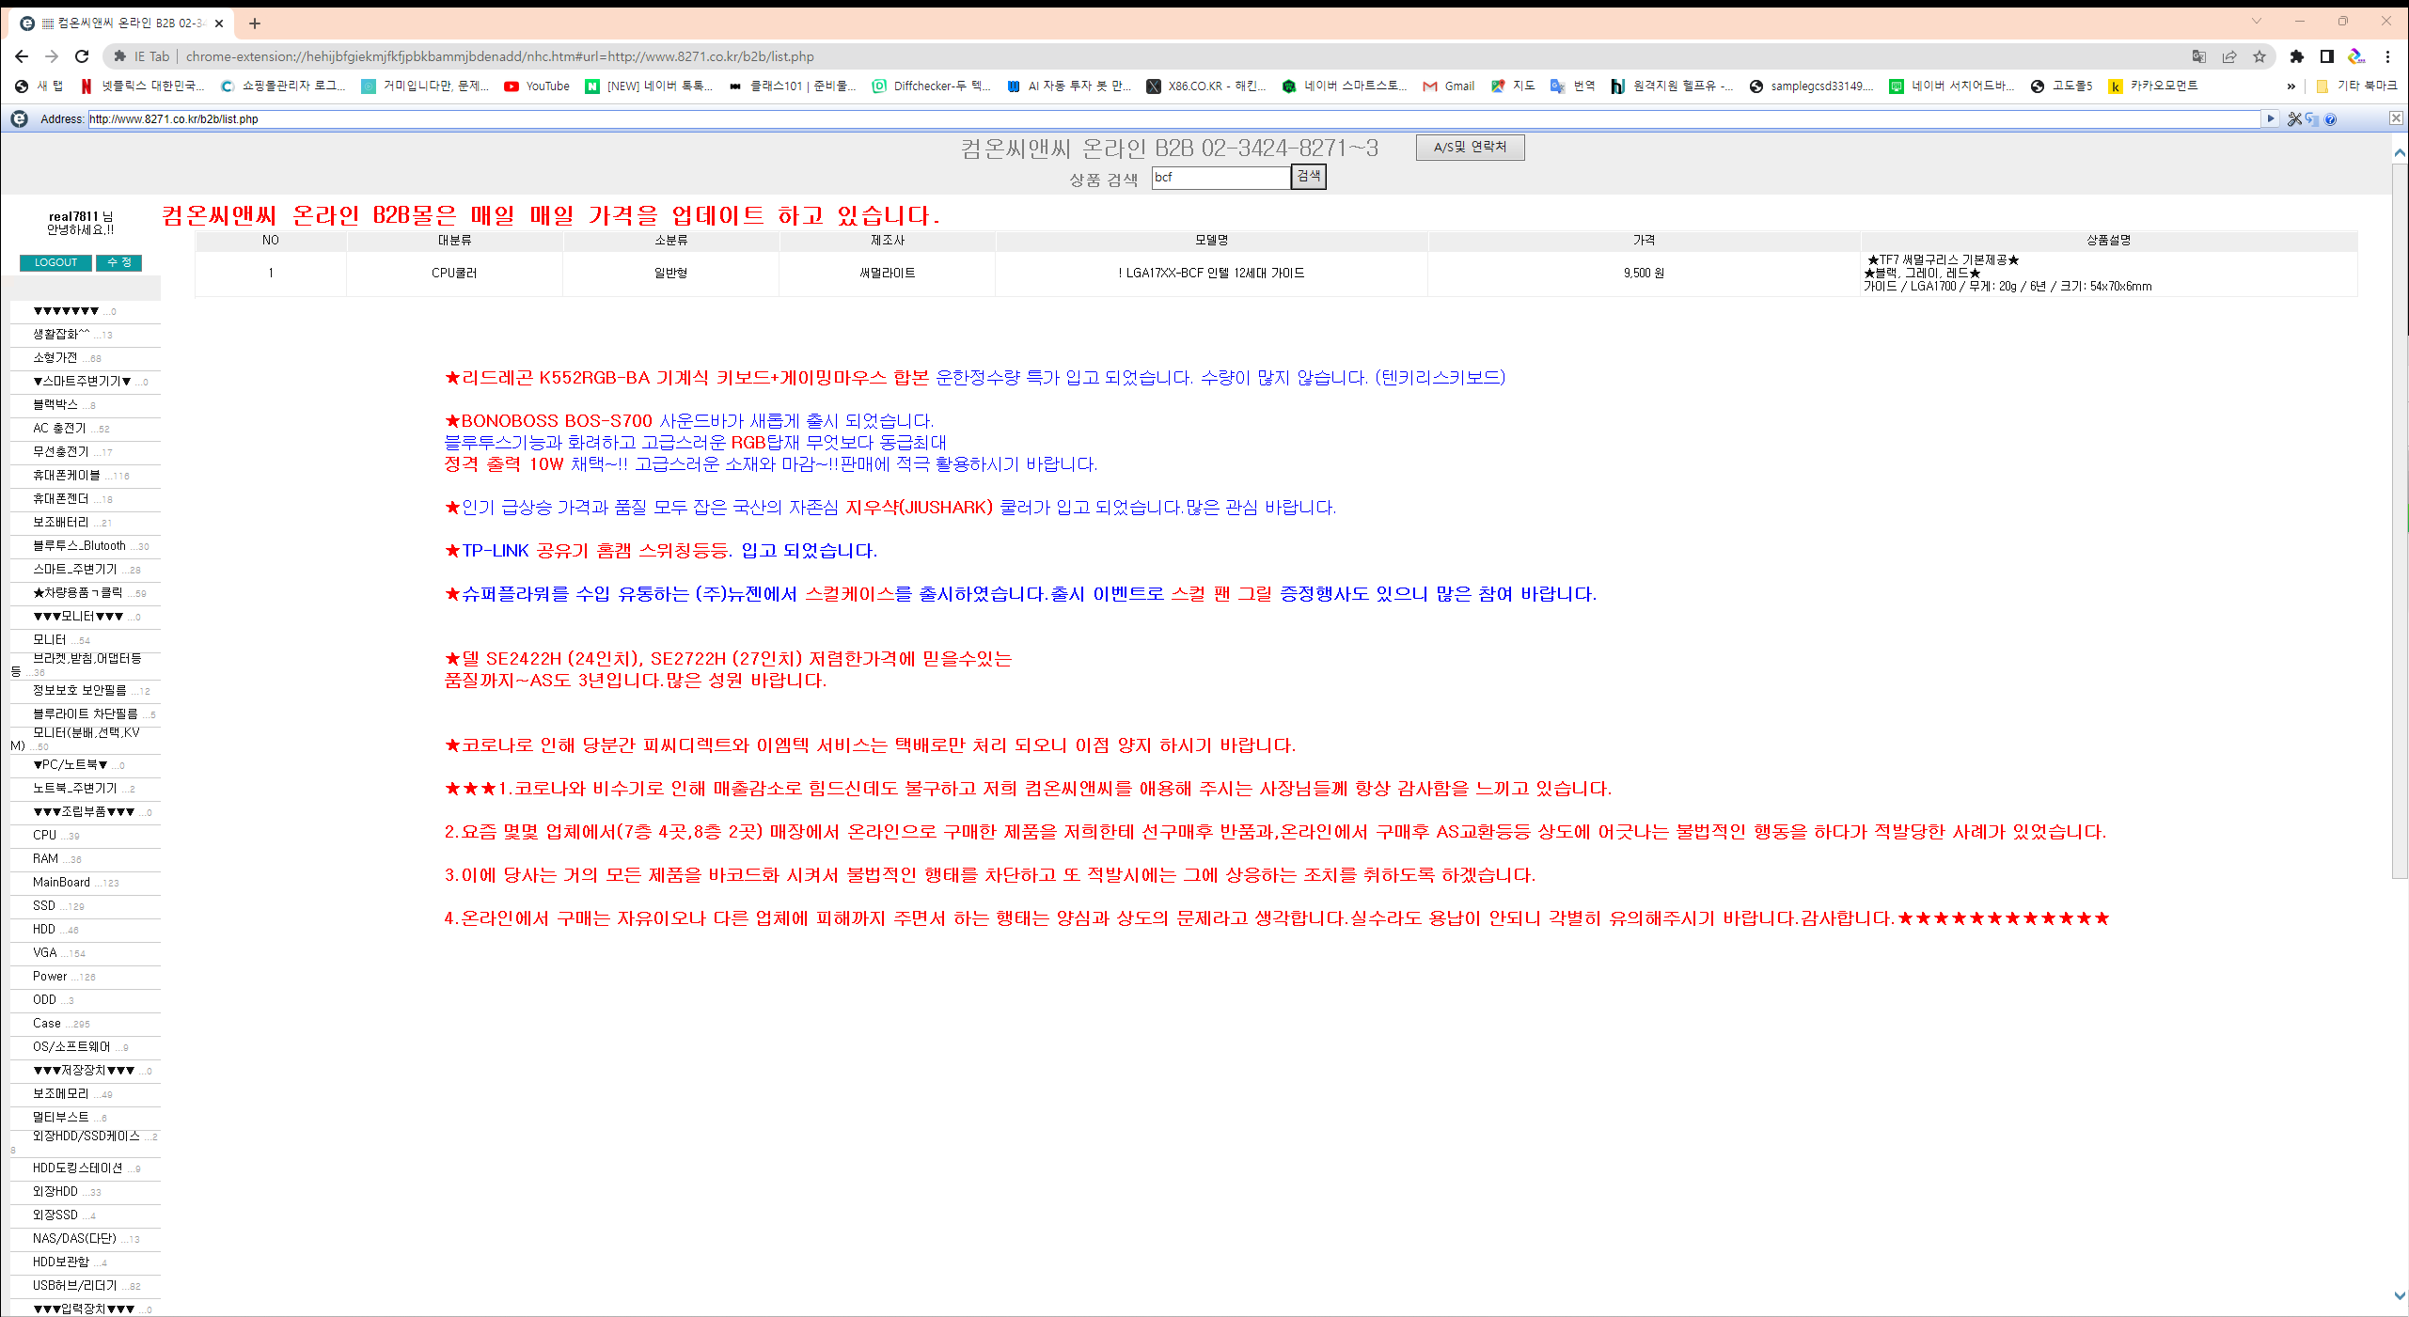Open the Power category
Screen dimensions: 2409x1317
pyautogui.click(x=50, y=976)
